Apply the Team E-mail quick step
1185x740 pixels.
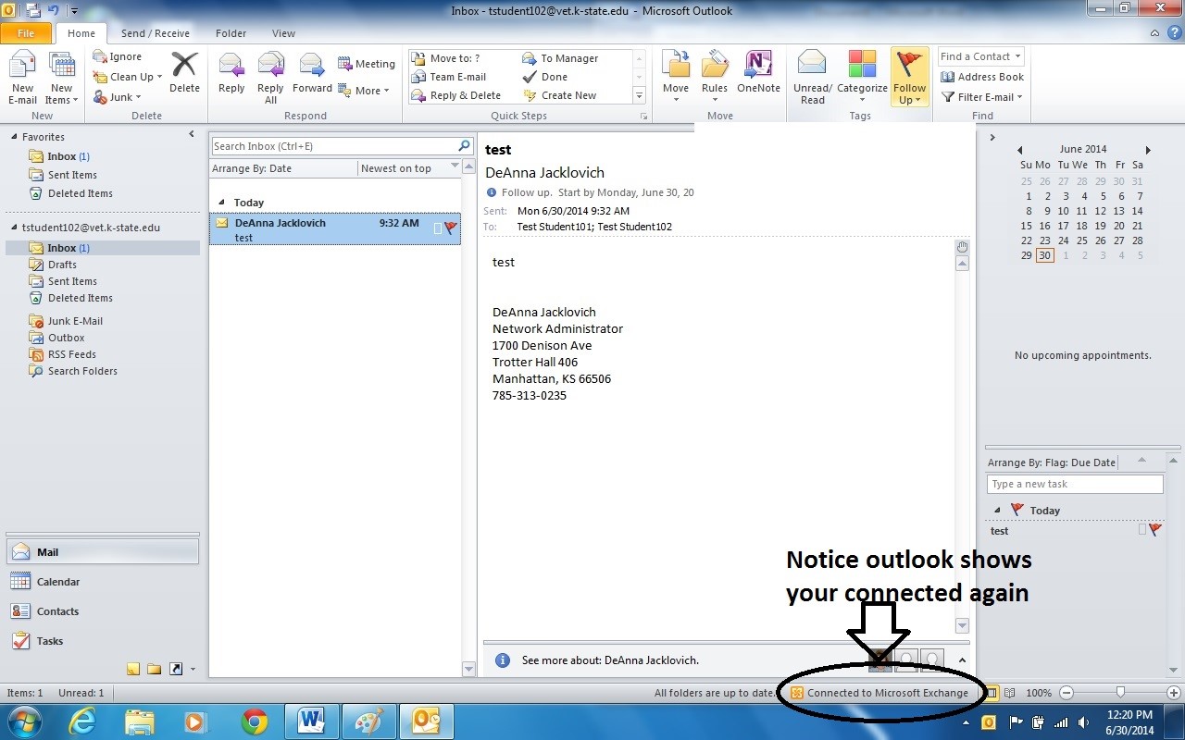tap(449, 77)
